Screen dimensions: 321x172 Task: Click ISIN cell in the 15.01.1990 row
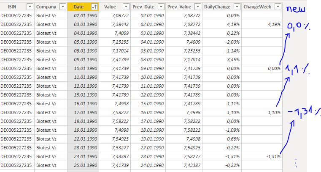(x=17, y=95)
